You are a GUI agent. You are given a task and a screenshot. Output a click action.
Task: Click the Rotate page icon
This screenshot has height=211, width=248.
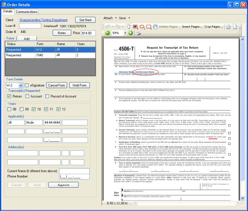coord(156,26)
